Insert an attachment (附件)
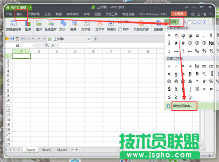This screenshot has width=219, height=162. [124, 29]
